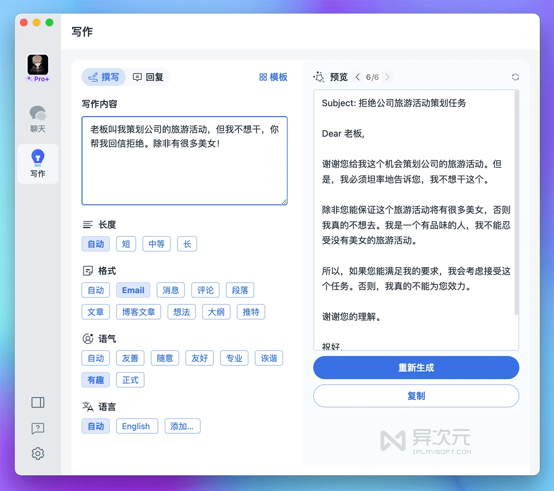Switch to the 回复 reply tab
This screenshot has width=554, height=491.
pos(149,77)
